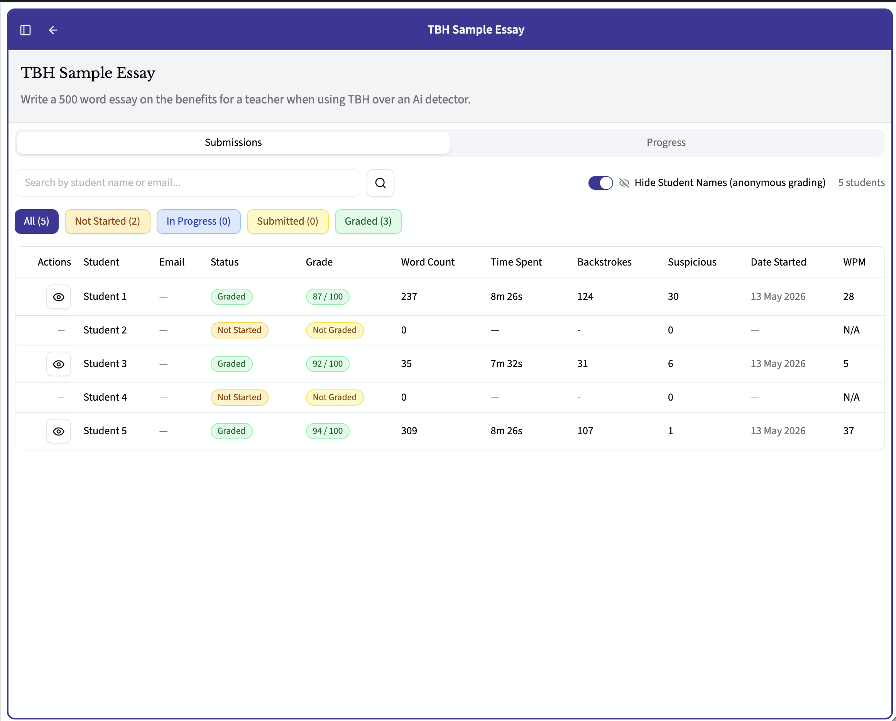Click Student 1's Graded status badge

[x=232, y=297]
